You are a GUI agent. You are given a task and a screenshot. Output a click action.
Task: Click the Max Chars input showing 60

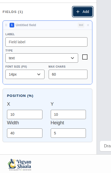[68, 74]
